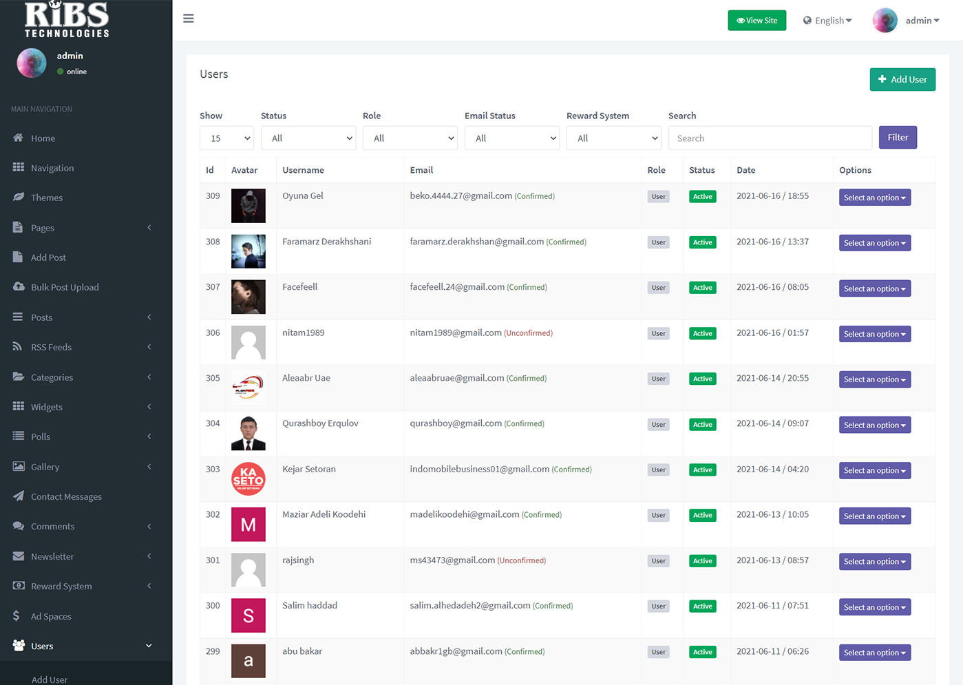This screenshot has height=685, width=963.
Task: Open the Role filter dropdown
Action: (x=410, y=138)
